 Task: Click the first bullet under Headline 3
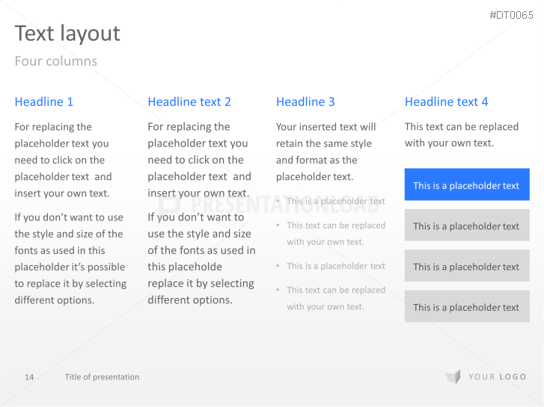tap(335, 201)
